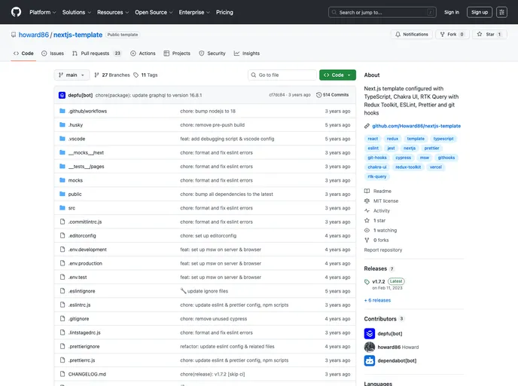The height and width of the screenshot is (386, 518).
Task: Expand the Open Source menu
Action: (153, 12)
